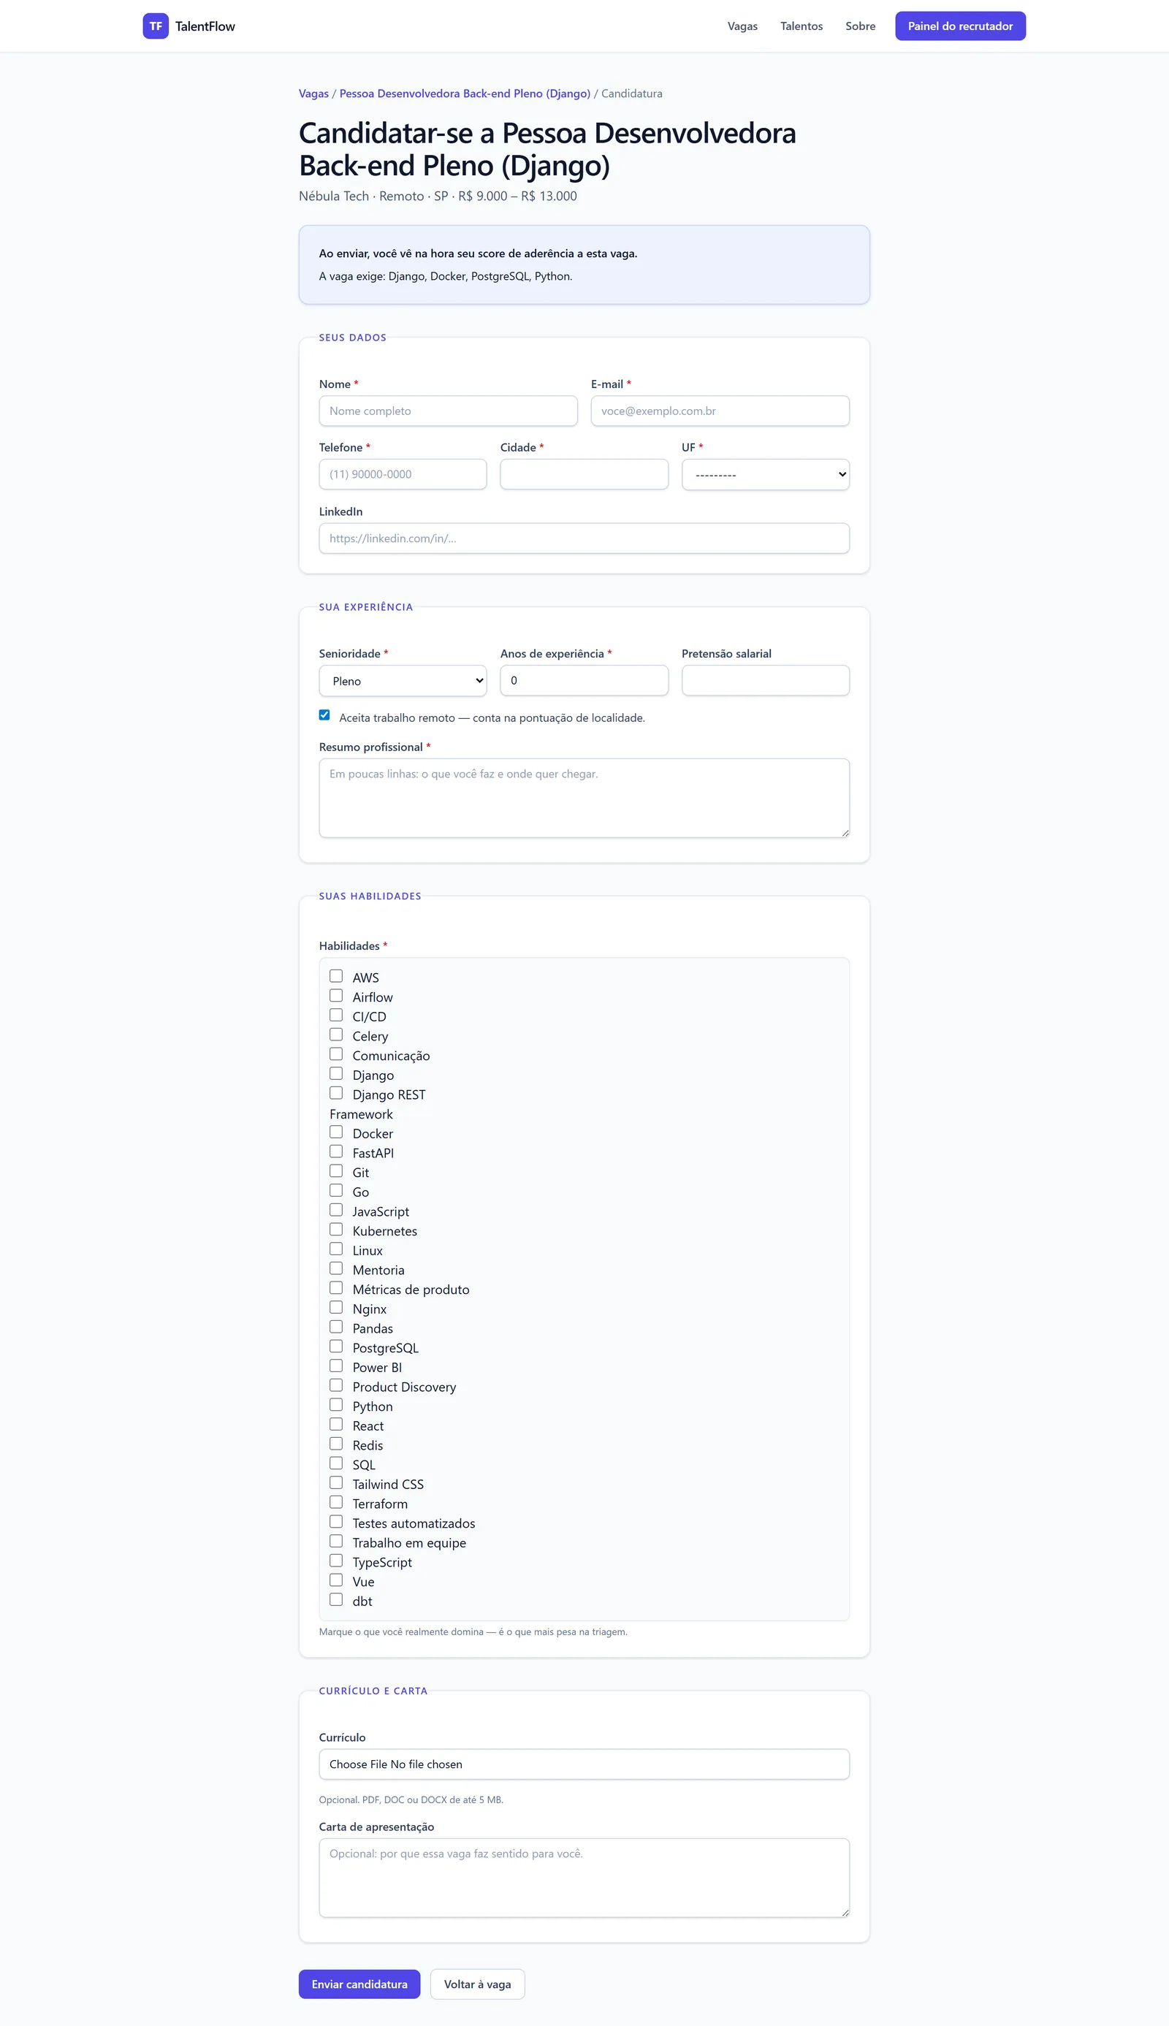Check the Comunicação checkbox
This screenshot has height=2026, width=1169.
pos(336,1054)
